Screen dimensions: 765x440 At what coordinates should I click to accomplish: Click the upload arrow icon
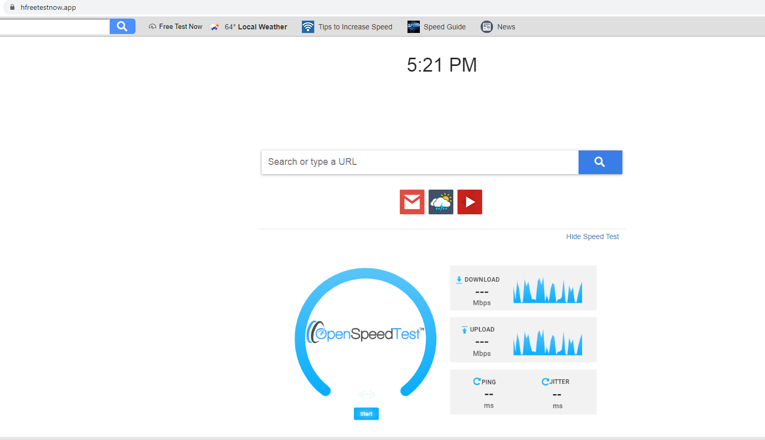coord(465,330)
